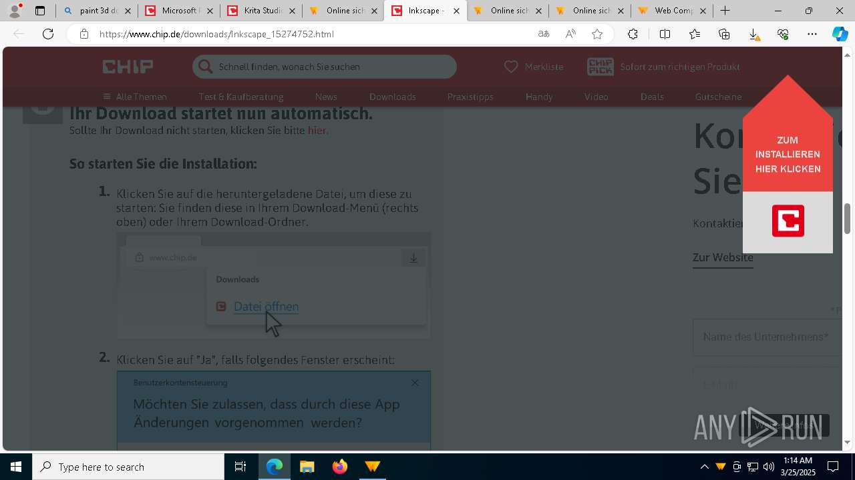Open the Handy section

(x=539, y=97)
